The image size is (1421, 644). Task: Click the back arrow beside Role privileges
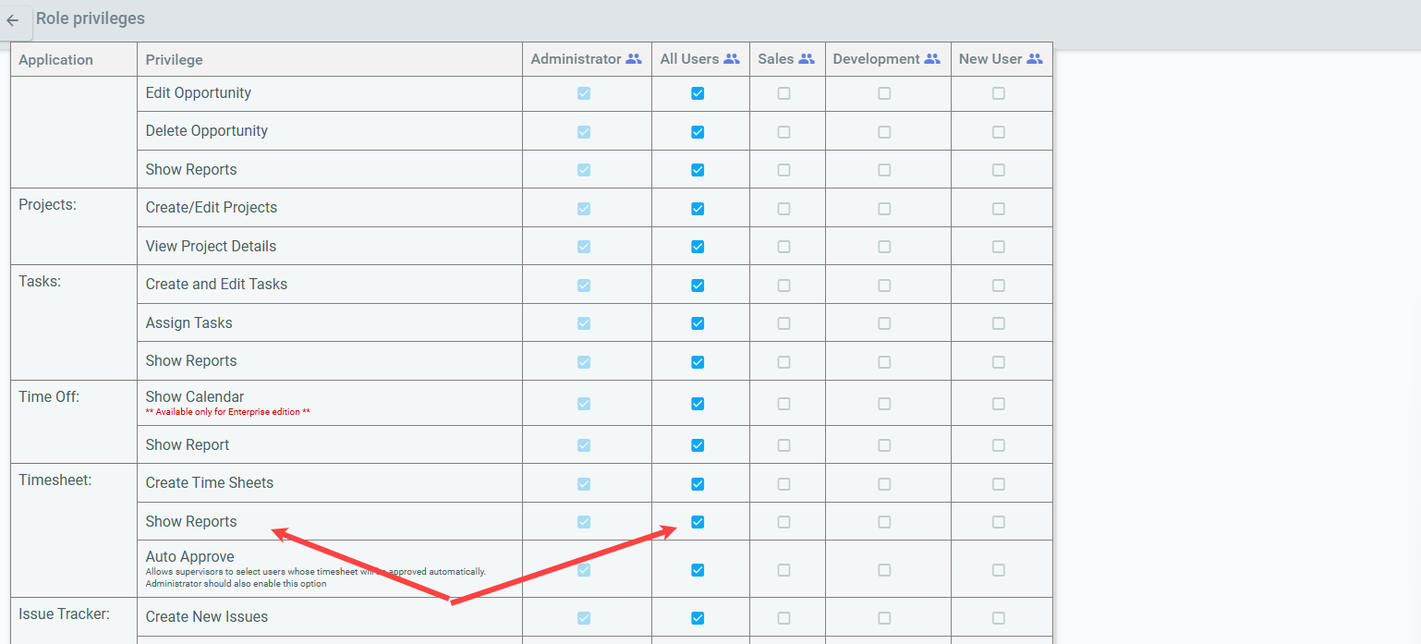pos(13,20)
